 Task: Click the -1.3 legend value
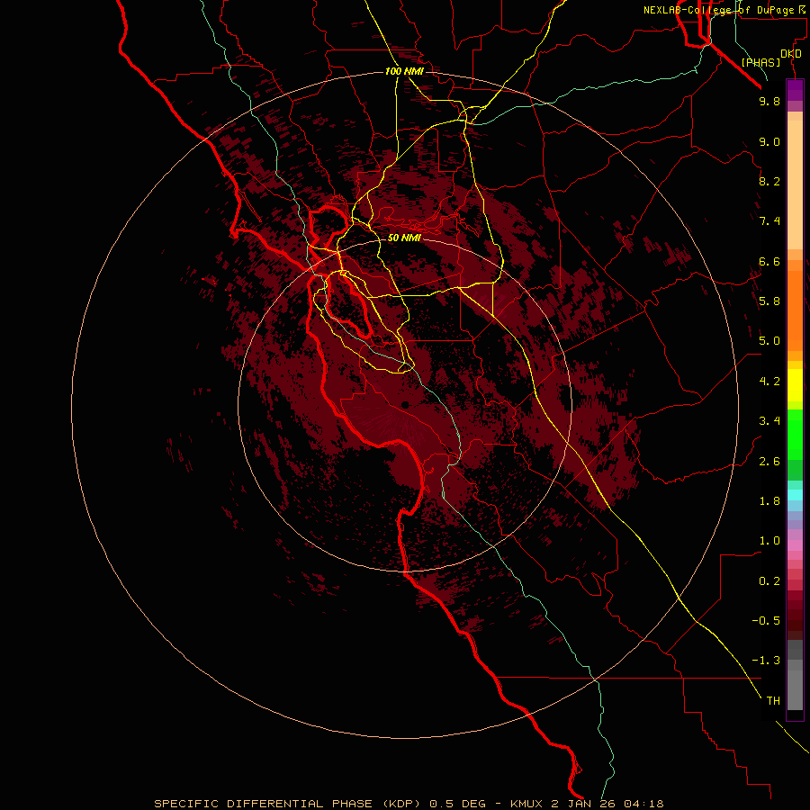pos(766,661)
